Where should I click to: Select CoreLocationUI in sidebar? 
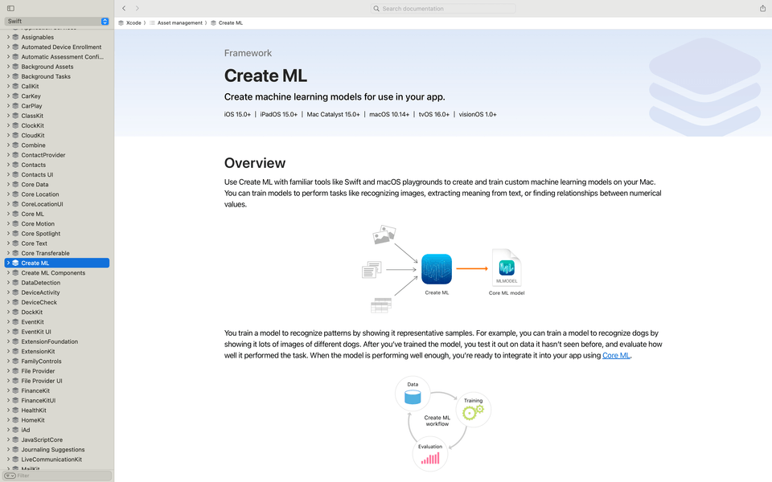tap(42, 205)
